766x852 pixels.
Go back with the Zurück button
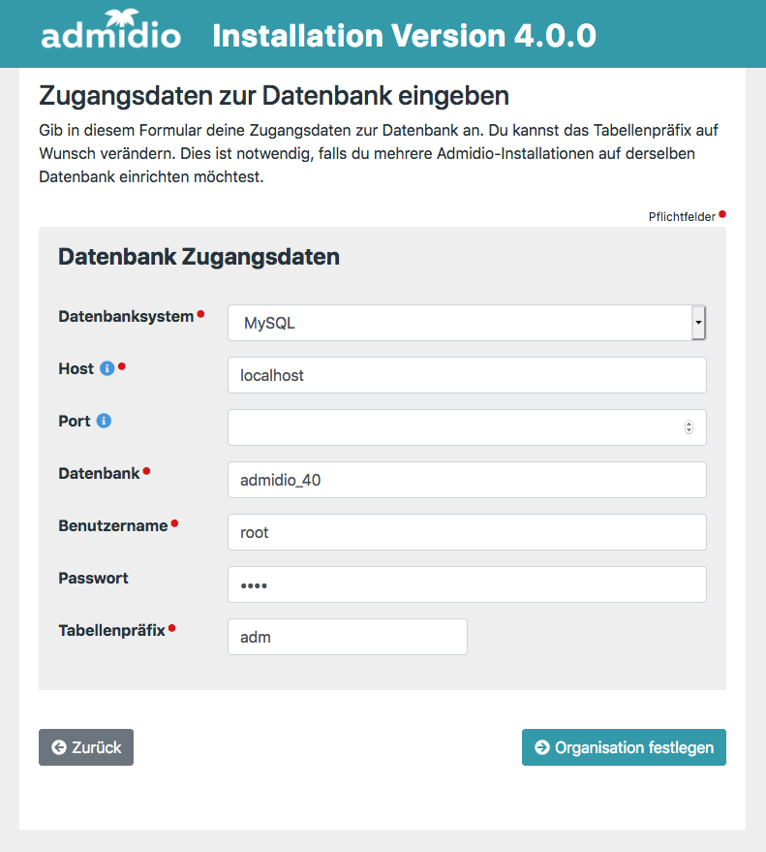click(x=86, y=747)
